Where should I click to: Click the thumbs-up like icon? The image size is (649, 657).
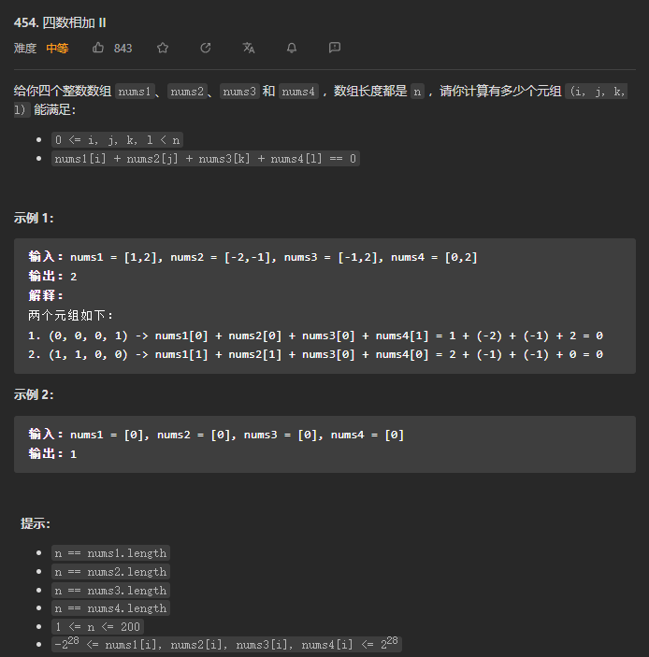tap(97, 48)
